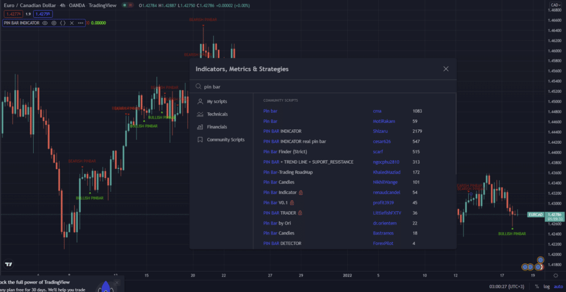The image size is (566, 292).
Task: Toggle percent scale mode
Action: click(x=536, y=286)
